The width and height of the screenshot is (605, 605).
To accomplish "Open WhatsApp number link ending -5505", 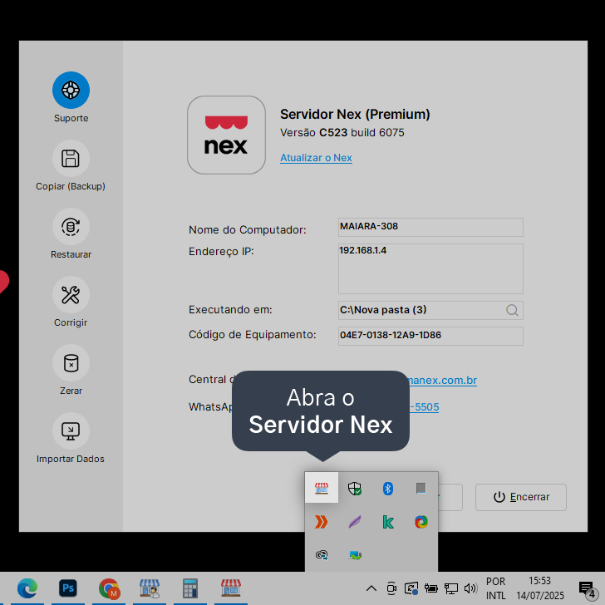I will click(424, 406).
